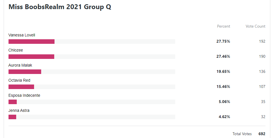Click the 27.75% percentage value
This screenshot has width=272, height=138.
coord(223,41)
